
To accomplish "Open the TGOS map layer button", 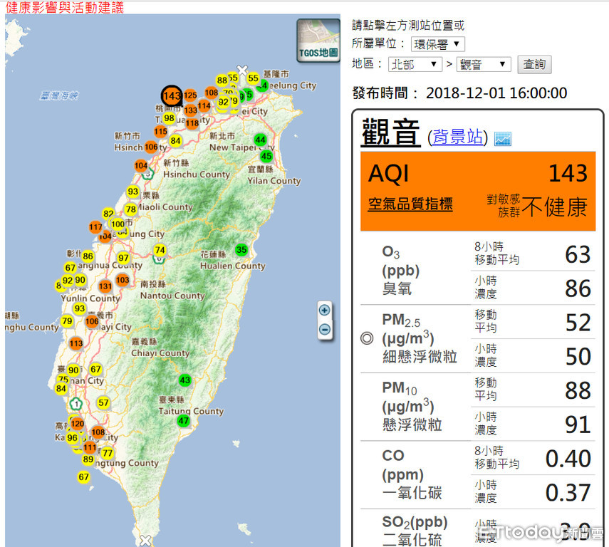I will click(318, 41).
